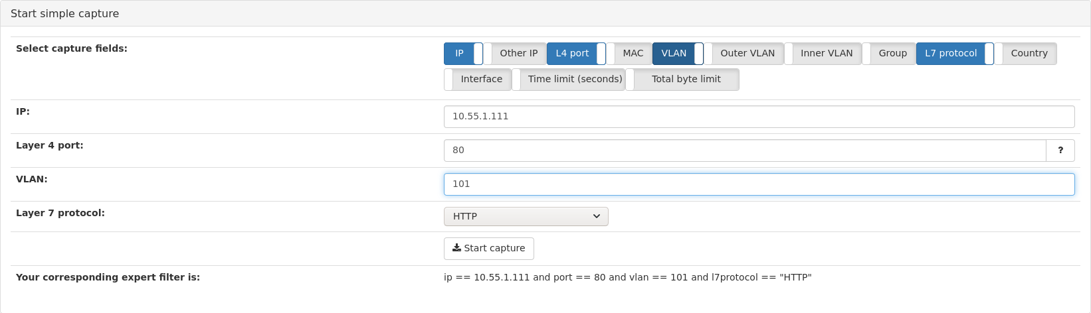Screen dimensions: 1091x313
Task: Click into the Layer 4 port input
Action: (745, 151)
